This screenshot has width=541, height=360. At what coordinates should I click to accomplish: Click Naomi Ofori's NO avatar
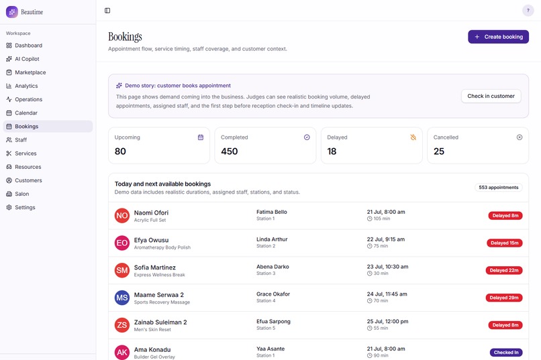(x=121, y=216)
